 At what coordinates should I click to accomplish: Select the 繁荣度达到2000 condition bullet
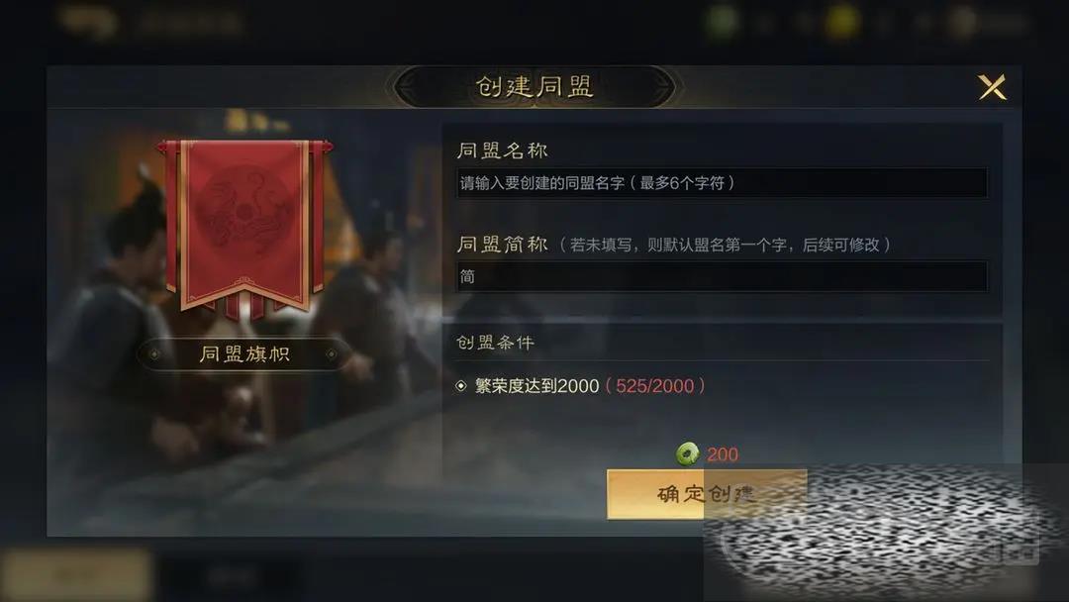461,386
